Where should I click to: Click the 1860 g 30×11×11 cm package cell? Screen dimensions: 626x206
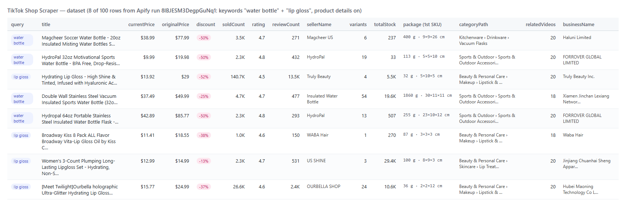coord(428,96)
